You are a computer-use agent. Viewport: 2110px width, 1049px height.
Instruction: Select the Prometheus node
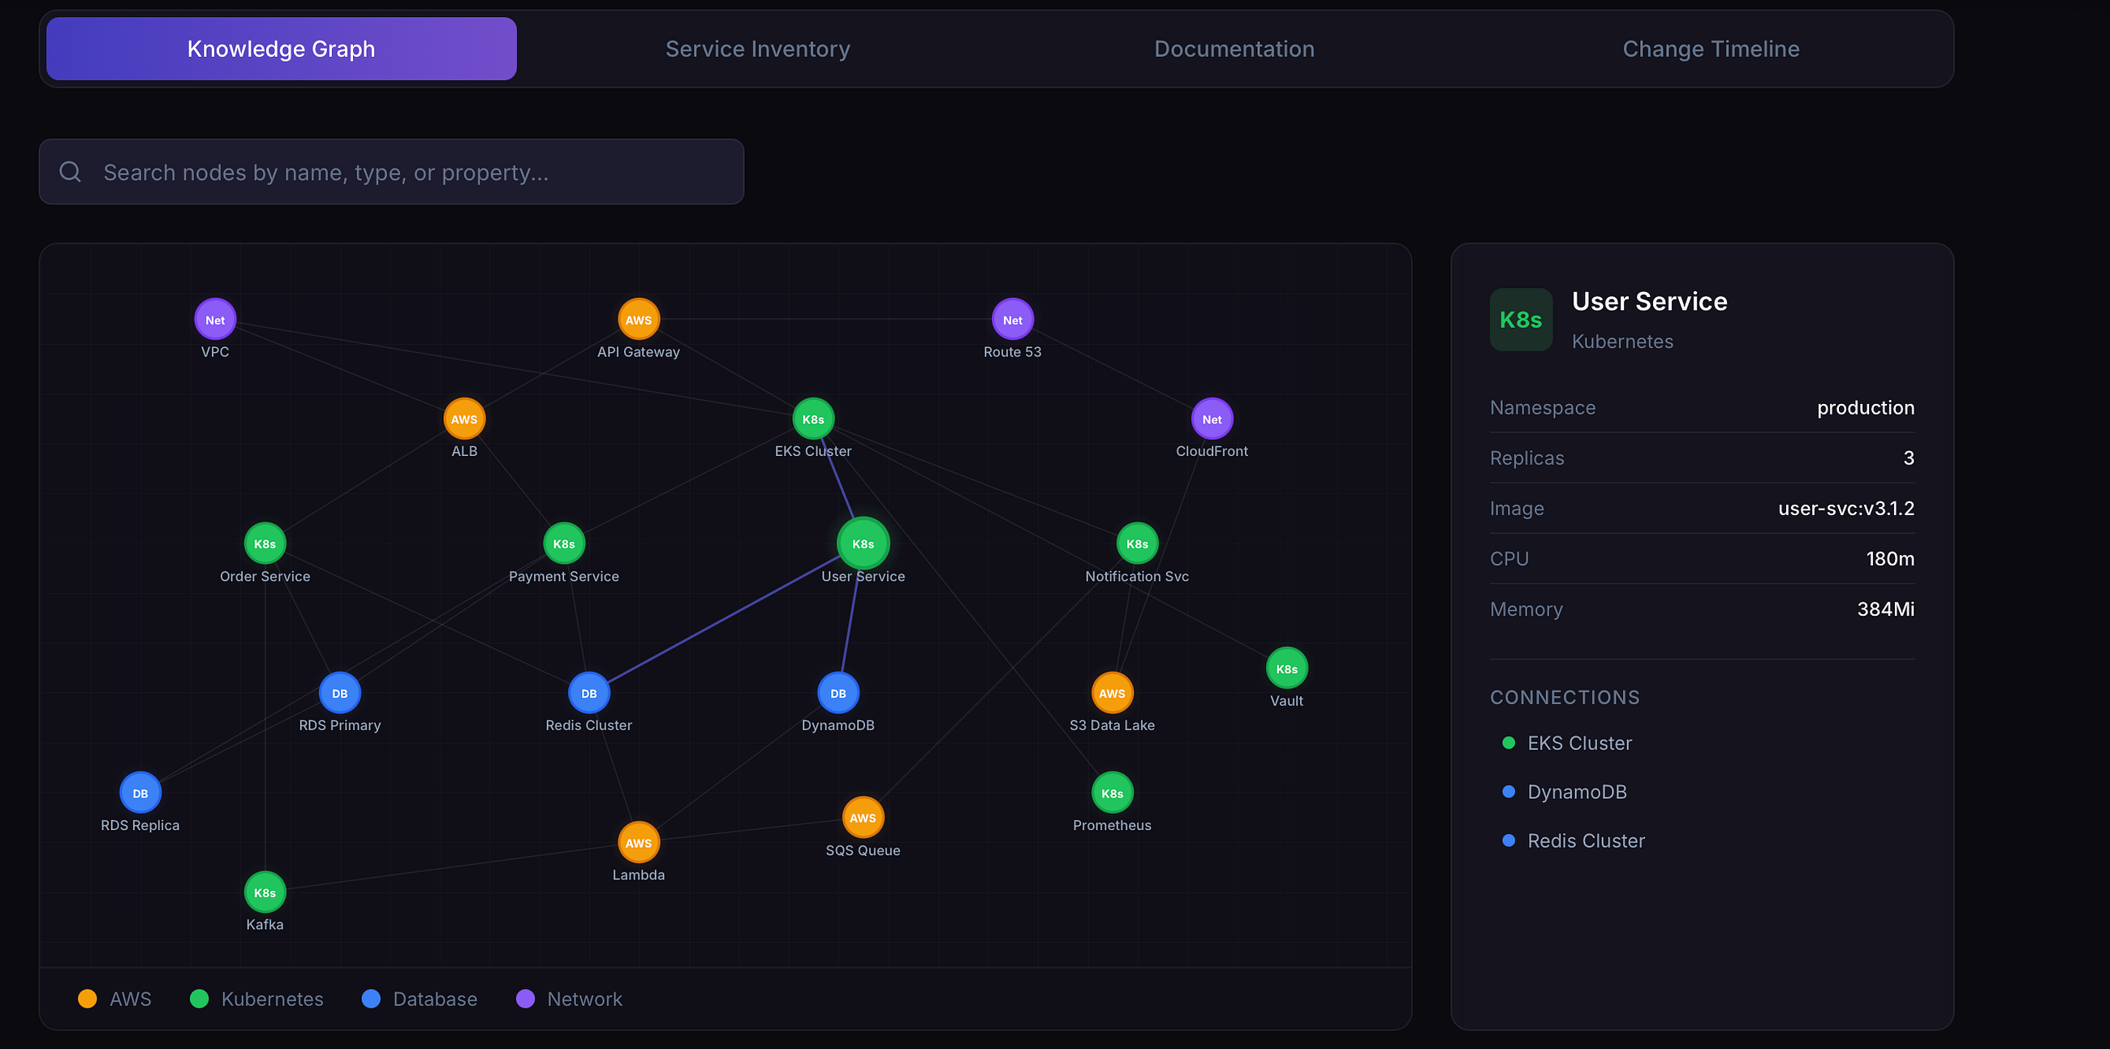[1112, 793]
